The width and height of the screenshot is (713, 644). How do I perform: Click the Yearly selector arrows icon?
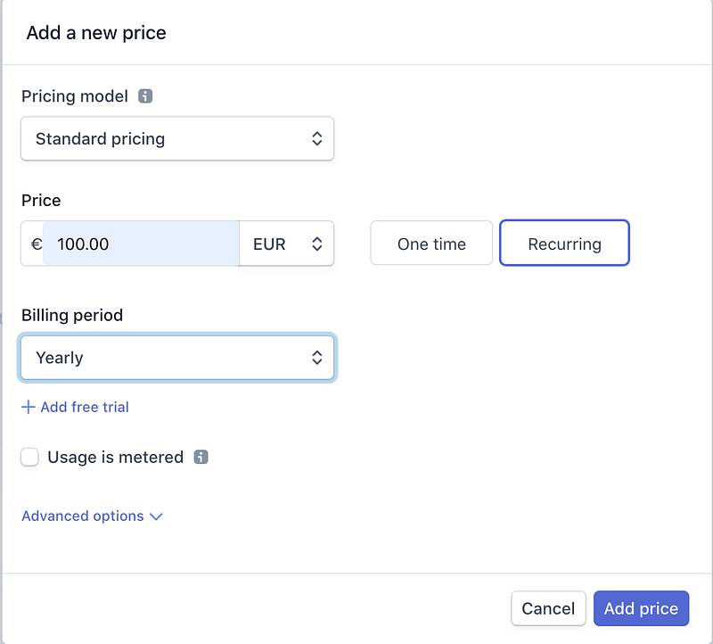(x=317, y=358)
